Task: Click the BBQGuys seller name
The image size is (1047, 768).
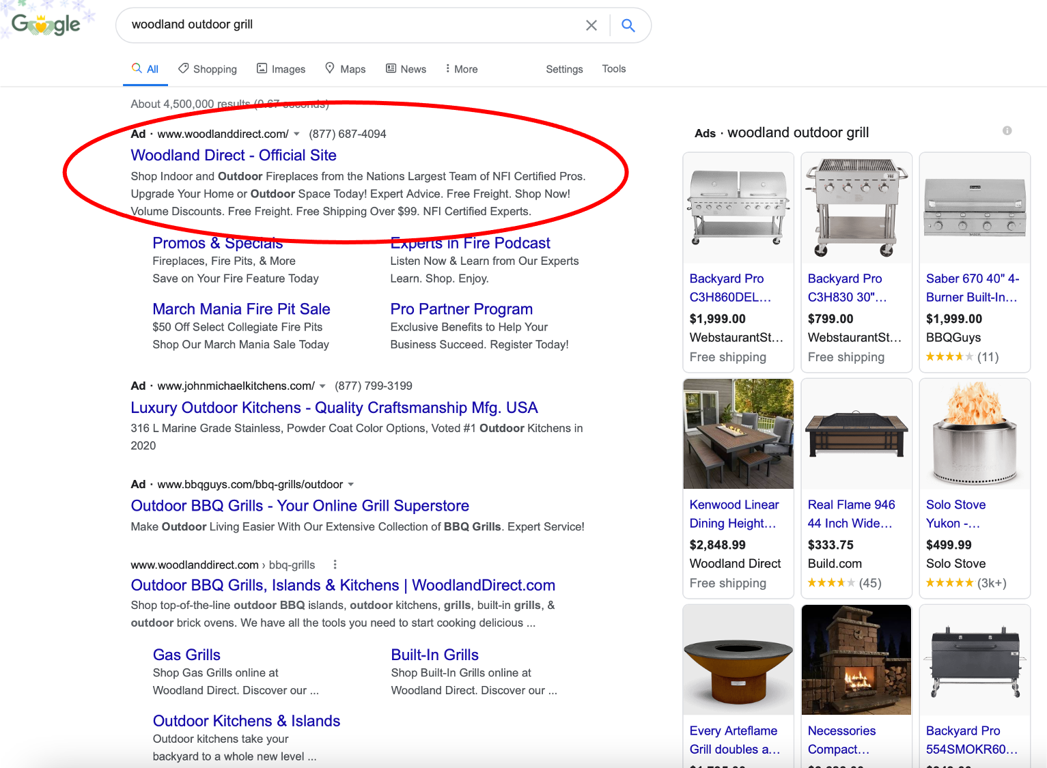Action: click(953, 337)
